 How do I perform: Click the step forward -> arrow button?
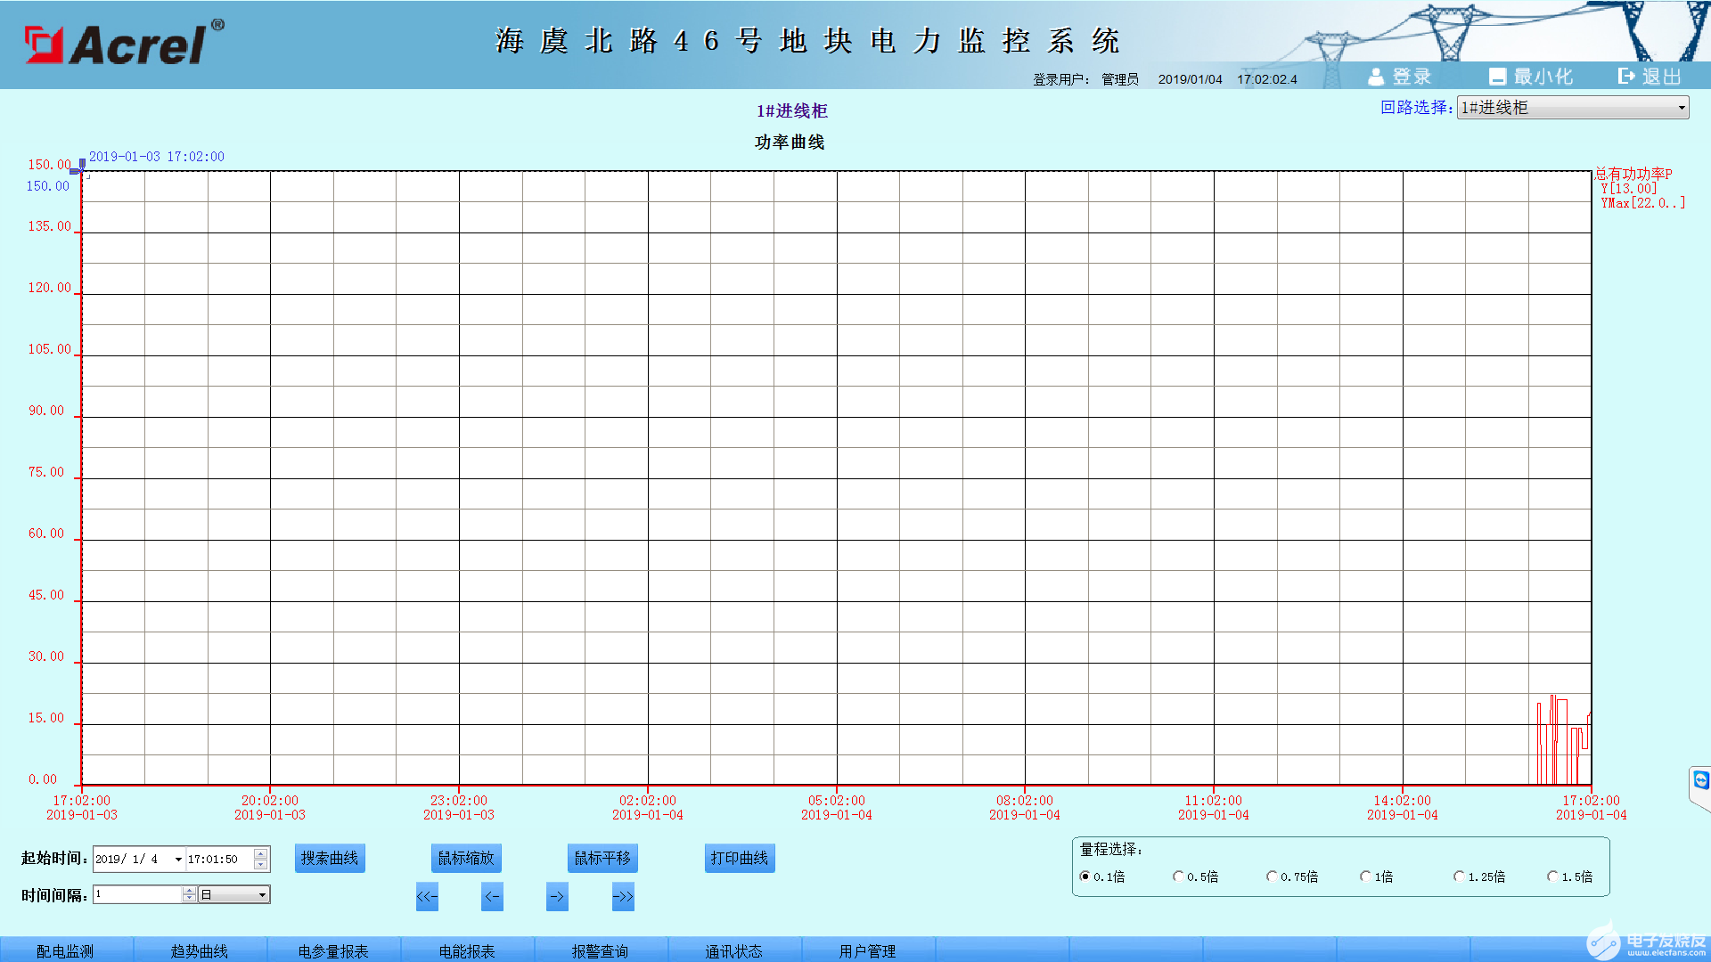(557, 896)
